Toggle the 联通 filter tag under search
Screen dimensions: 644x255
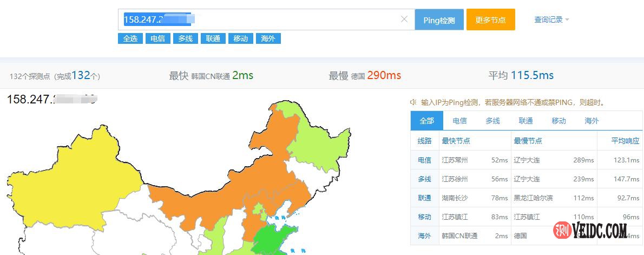pos(213,38)
